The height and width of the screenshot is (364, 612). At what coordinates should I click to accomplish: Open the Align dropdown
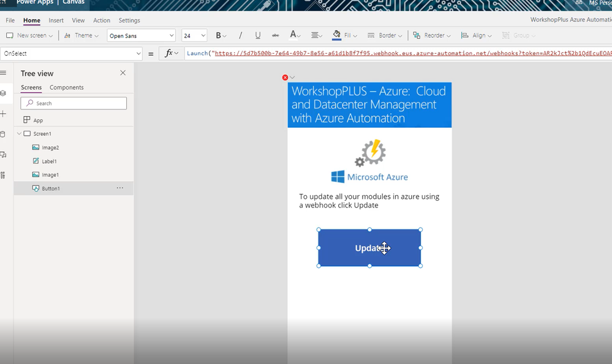[x=476, y=35]
